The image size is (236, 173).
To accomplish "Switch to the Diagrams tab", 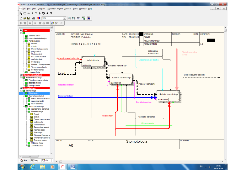I will coord(35,160).
